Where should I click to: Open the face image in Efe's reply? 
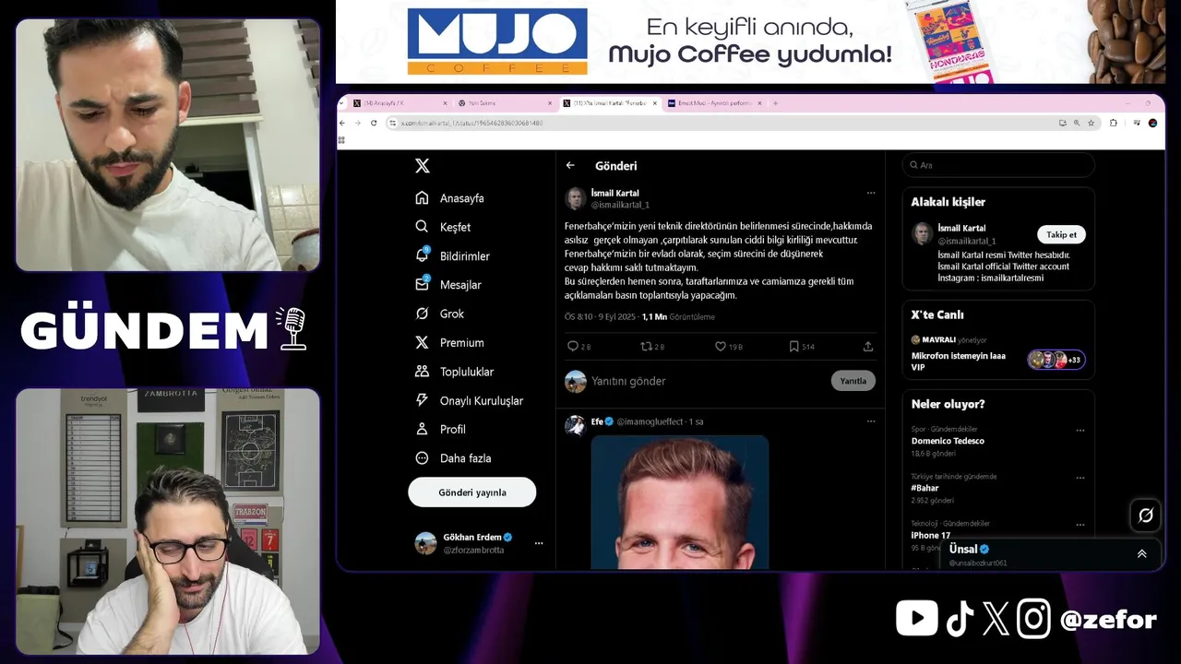(x=680, y=503)
